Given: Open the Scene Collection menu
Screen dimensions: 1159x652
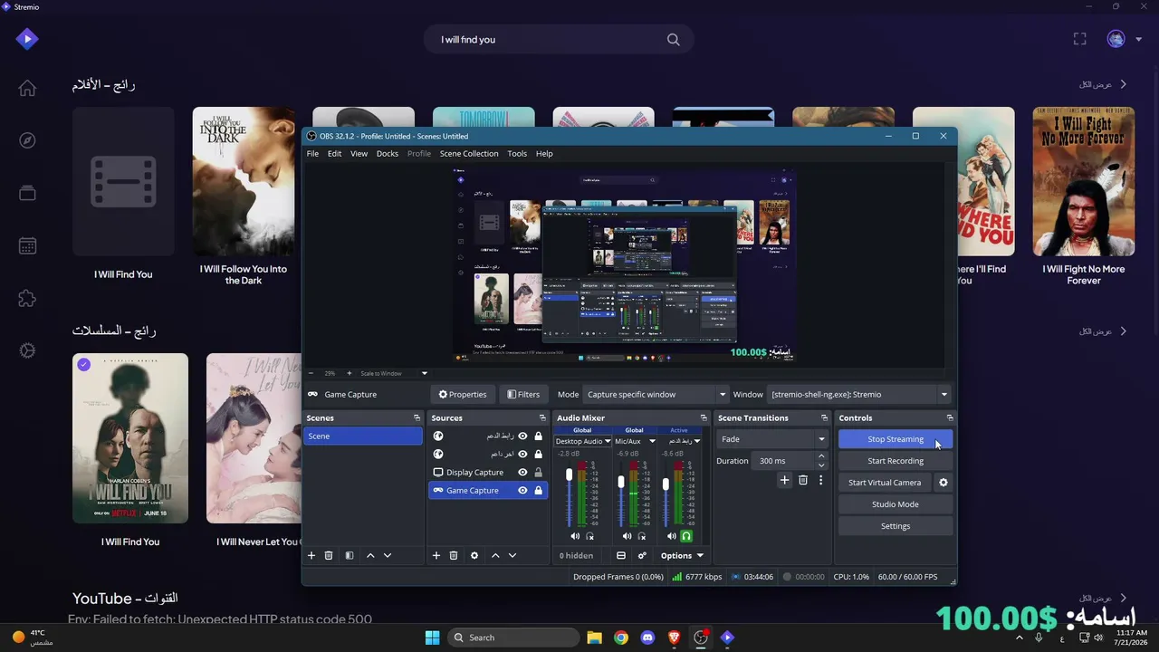Looking at the screenshot, I should (x=469, y=153).
